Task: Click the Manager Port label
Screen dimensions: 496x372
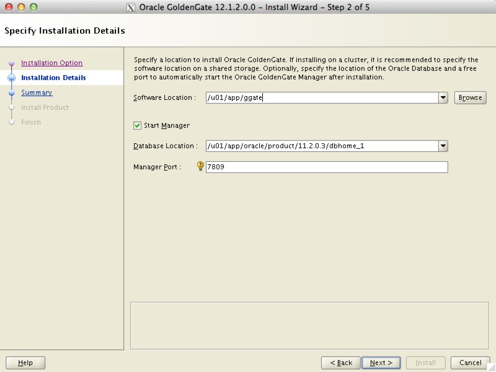Action: pyautogui.click(x=157, y=167)
